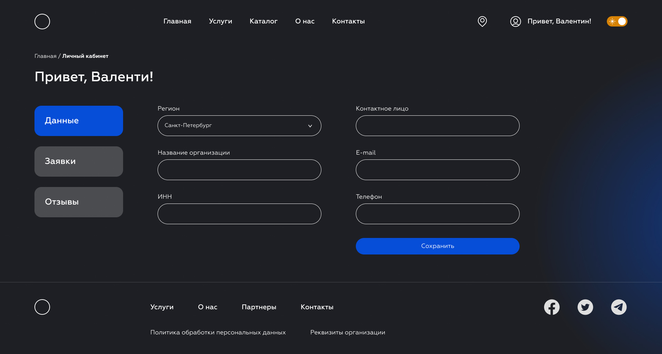Click Главная breadcrumb link

point(46,56)
